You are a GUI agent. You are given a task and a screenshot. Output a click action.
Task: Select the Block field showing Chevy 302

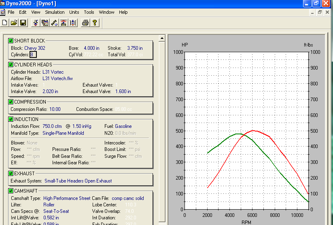(x=35, y=48)
